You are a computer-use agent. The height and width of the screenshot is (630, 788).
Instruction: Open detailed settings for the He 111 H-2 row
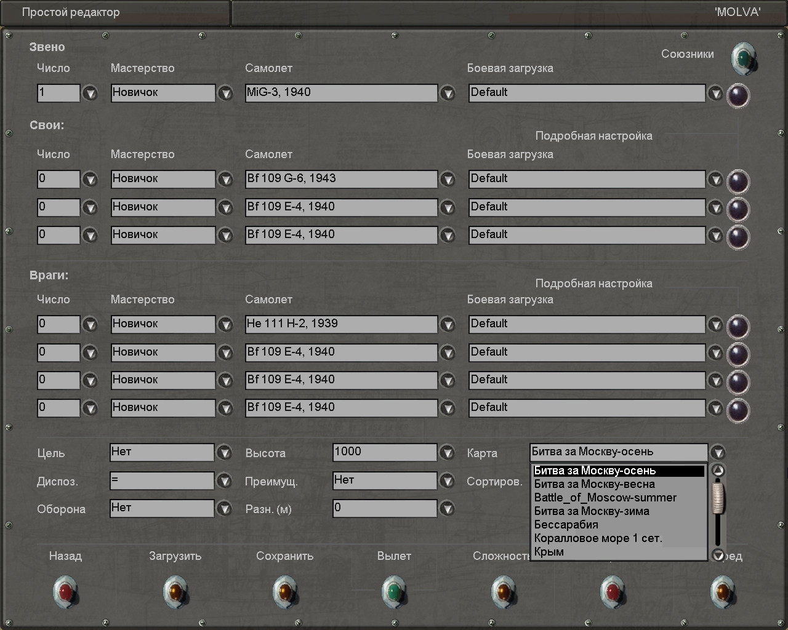(738, 327)
